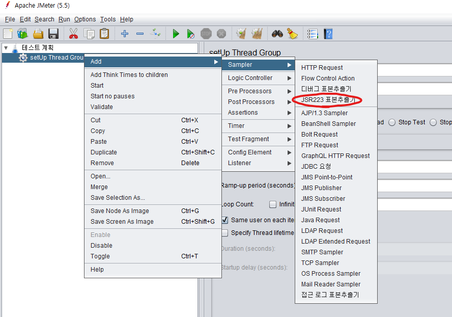This screenshot has height=317, width=452.
Task: Expand the Timer submenu
Action: 258,126
